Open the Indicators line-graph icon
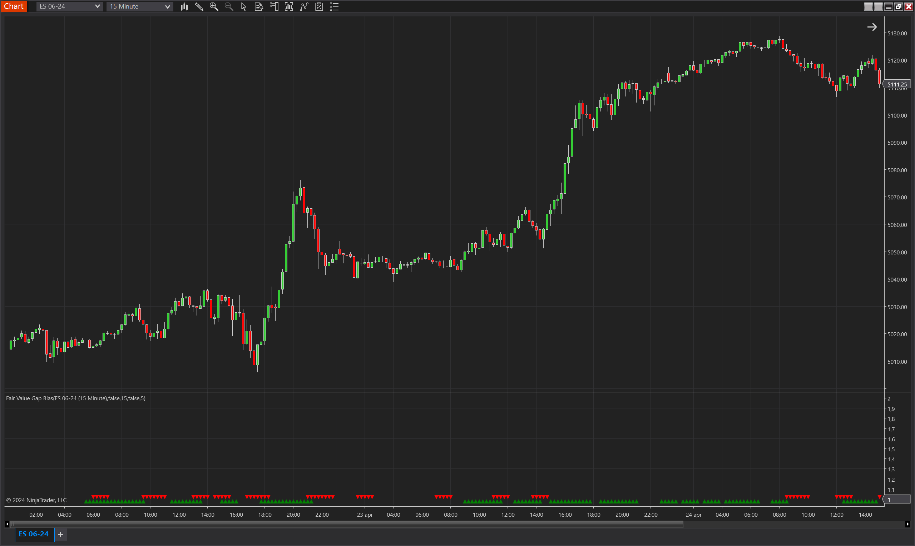Image resolution: width=915 pixels, height=546 pixels. pyautogui.click(x=304, y=7)
